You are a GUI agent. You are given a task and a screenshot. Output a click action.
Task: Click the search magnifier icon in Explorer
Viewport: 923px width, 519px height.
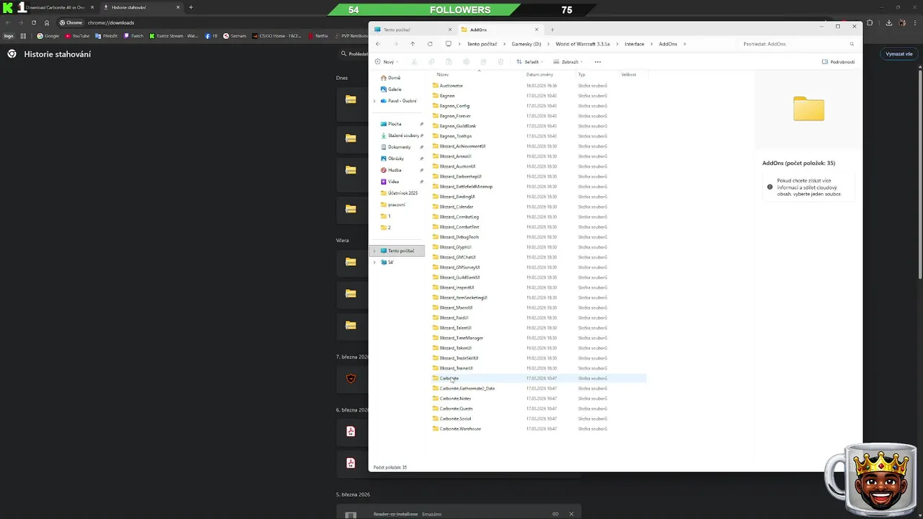852,44
